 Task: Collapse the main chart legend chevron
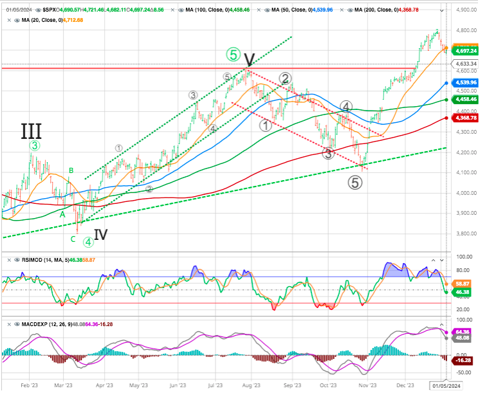(x=441, y=11)
